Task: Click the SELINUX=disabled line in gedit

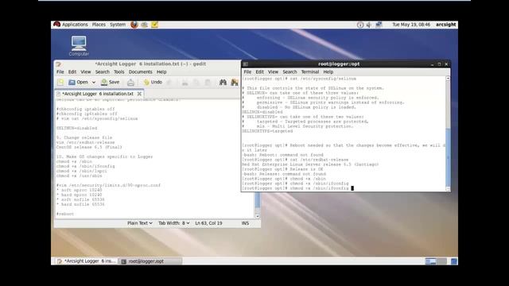Action: click(76, 128)
